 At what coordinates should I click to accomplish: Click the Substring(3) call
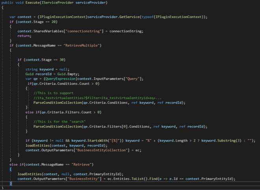click(x=225, y=140)
